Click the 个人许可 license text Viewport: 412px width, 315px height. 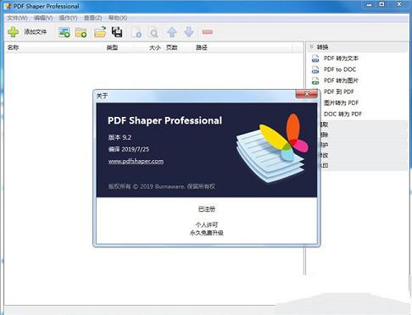[207, 224]
